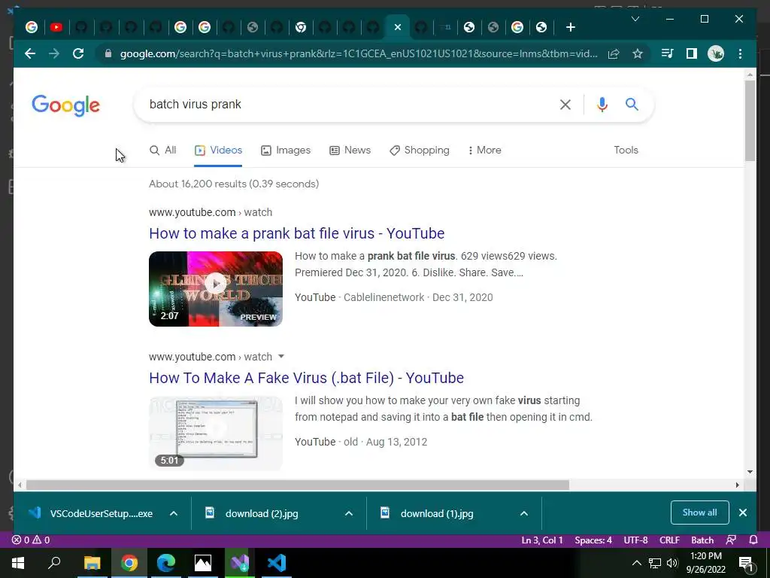Open Chrome media controls icon

tap(668, 53)
